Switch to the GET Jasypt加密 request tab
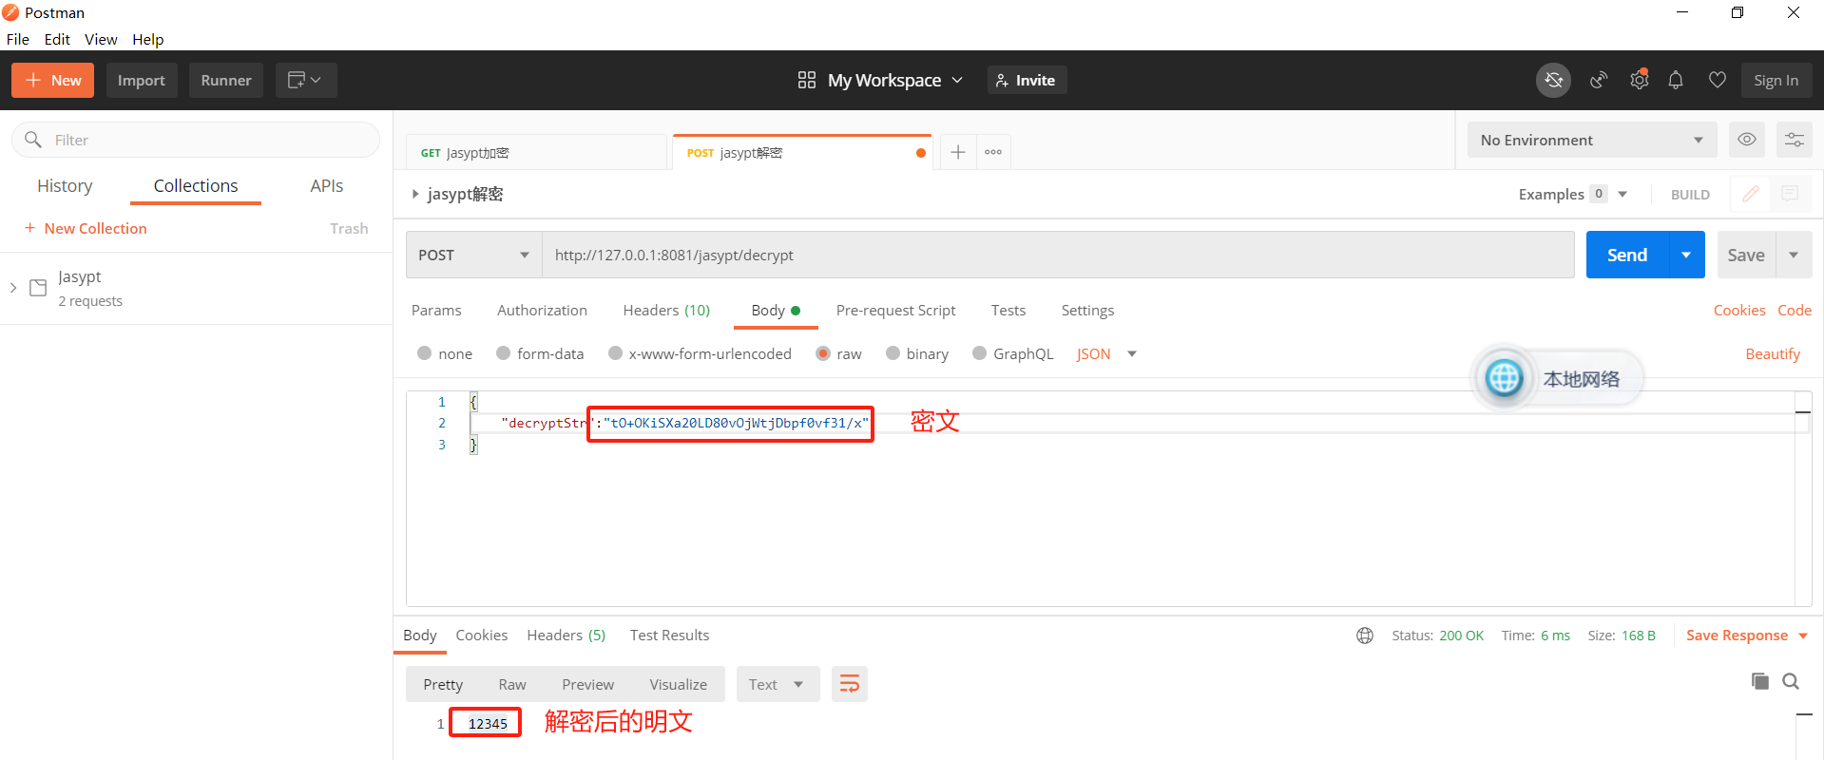This screenshot has height=760, width=1824. (x=537, y=152)
